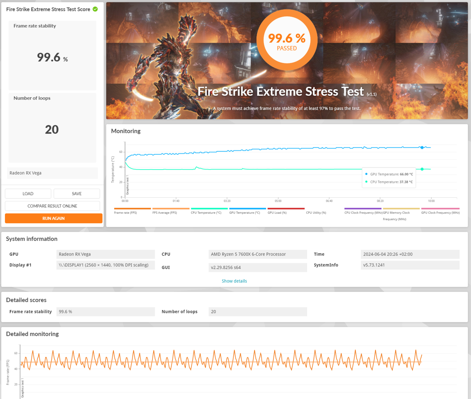Select the SystemInfo version v5.73.1241
Viewport: 471px width, 399px height.
[x=410, y=265]
